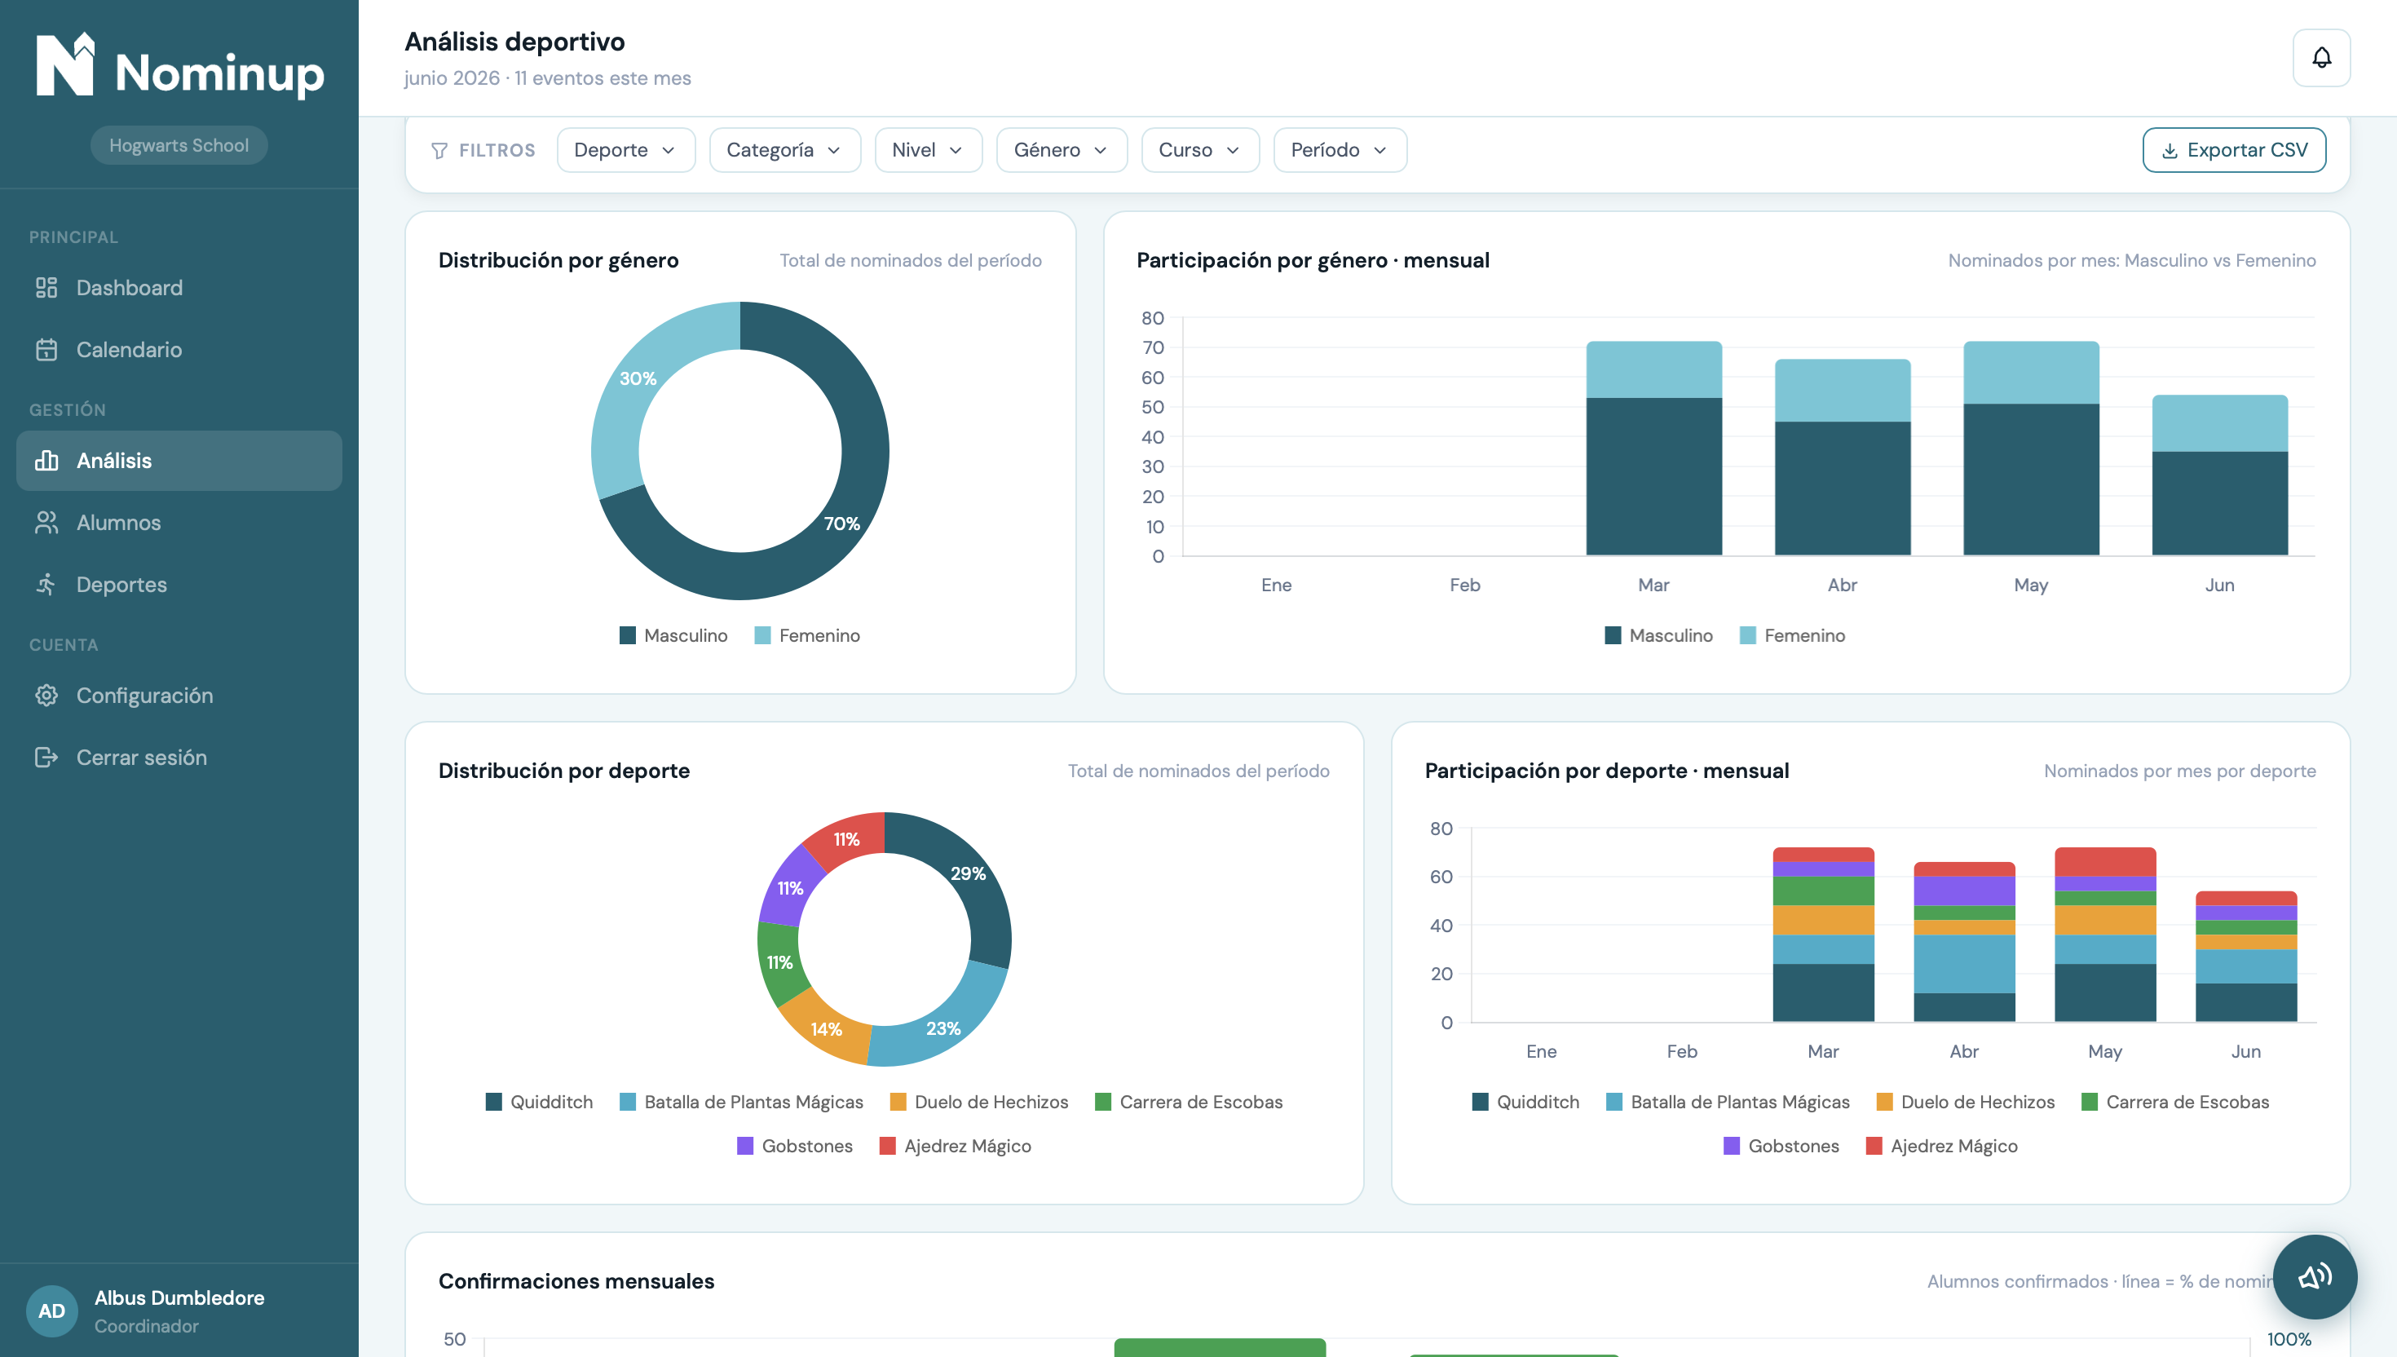The height and width of the screenshot is (1357, 2397).
Task: Open the Curso filter dropdown
Action: click(1200, 150)
